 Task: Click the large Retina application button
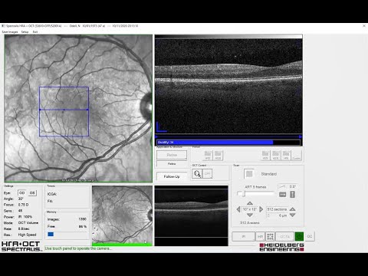click(172, 155)
